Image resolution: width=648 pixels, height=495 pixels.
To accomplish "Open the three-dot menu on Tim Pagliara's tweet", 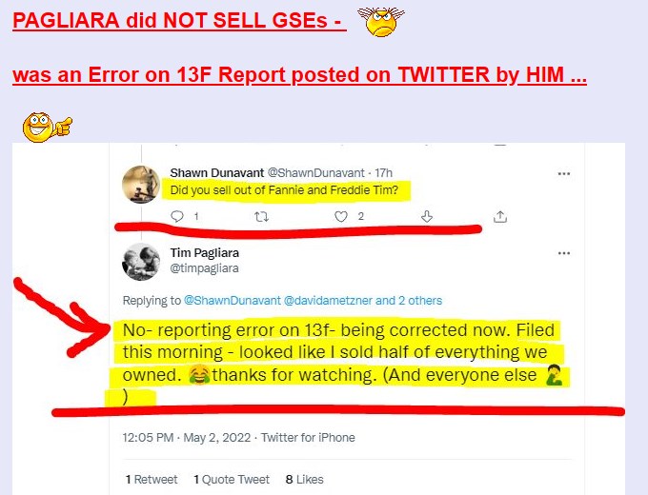I will click(564, 253).
